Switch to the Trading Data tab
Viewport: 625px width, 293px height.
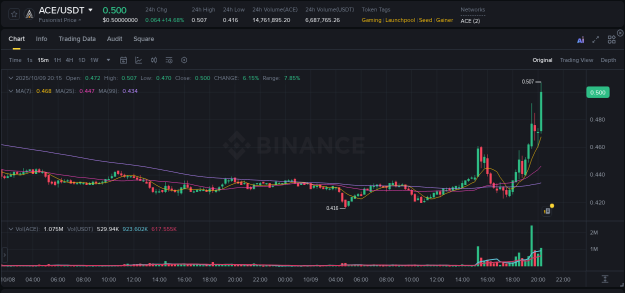(77, 39)
